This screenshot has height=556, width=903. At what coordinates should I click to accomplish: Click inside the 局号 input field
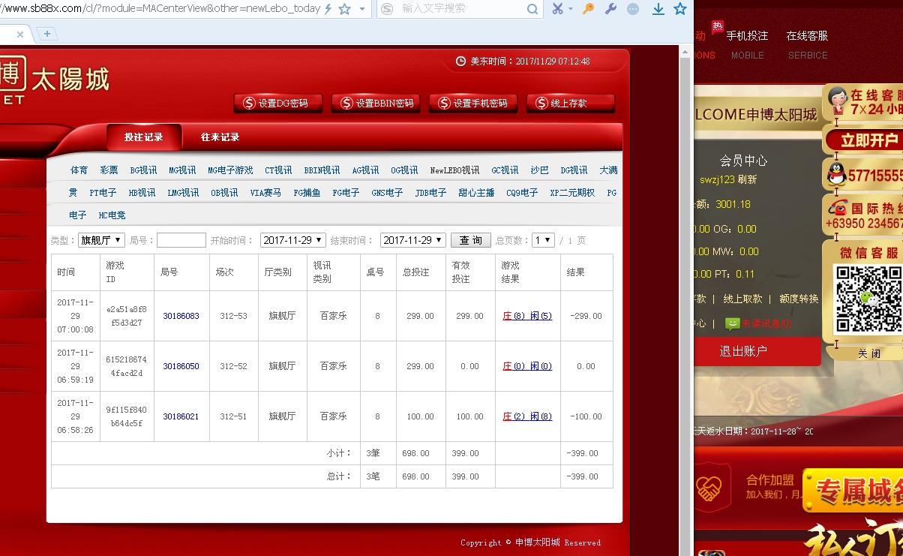[x=179, y=239]
